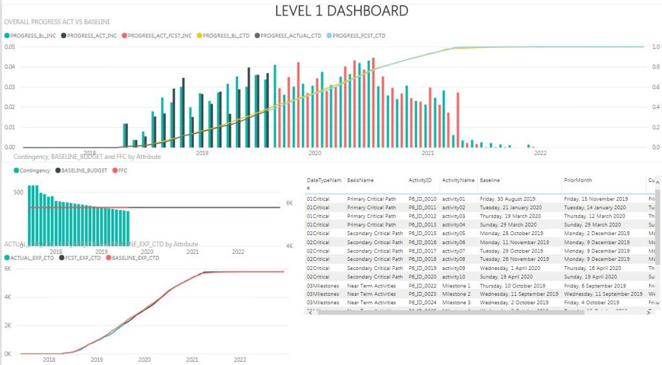Select the P6_ID_0012 cell
Image resolution: width=662 pixels, height=365 pixels.
pos(422,216)
